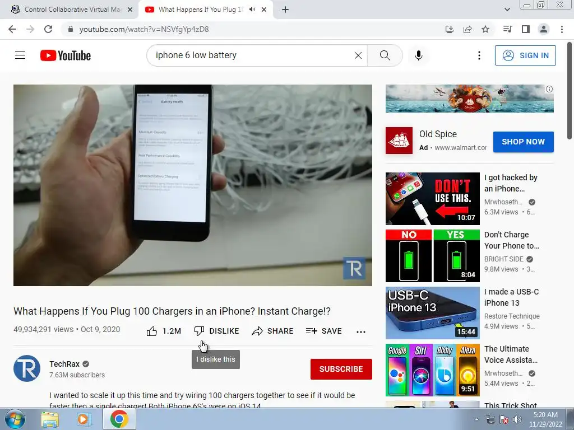Open the Old Spice ad logo
Viewport: 574px width, 430px height.
[x=399, y=141]
